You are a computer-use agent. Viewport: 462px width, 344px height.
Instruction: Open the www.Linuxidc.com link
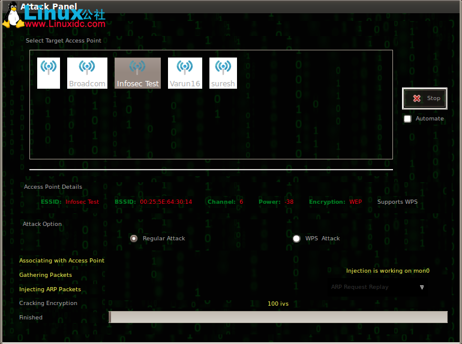(65, 25)
